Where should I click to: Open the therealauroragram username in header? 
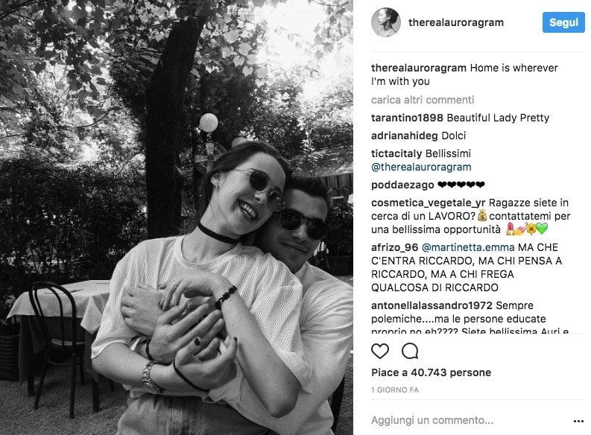tap(455, 22)
